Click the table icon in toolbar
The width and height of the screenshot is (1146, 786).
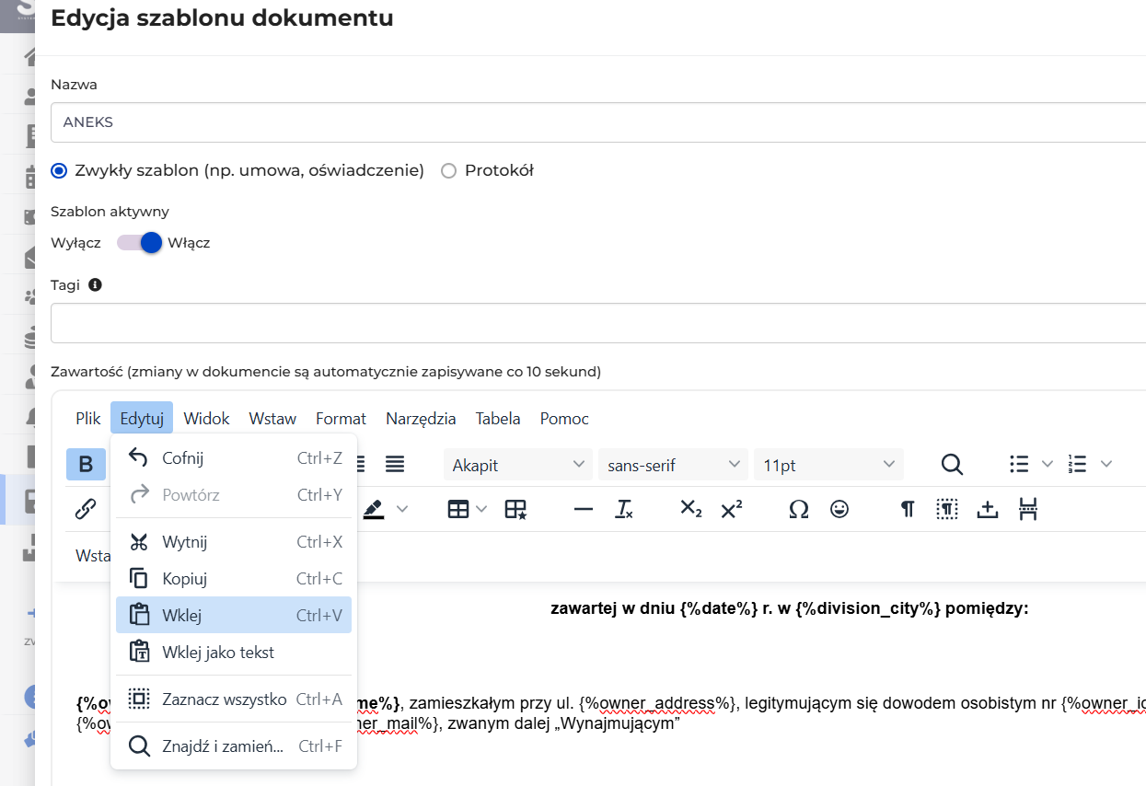point(458,509)
